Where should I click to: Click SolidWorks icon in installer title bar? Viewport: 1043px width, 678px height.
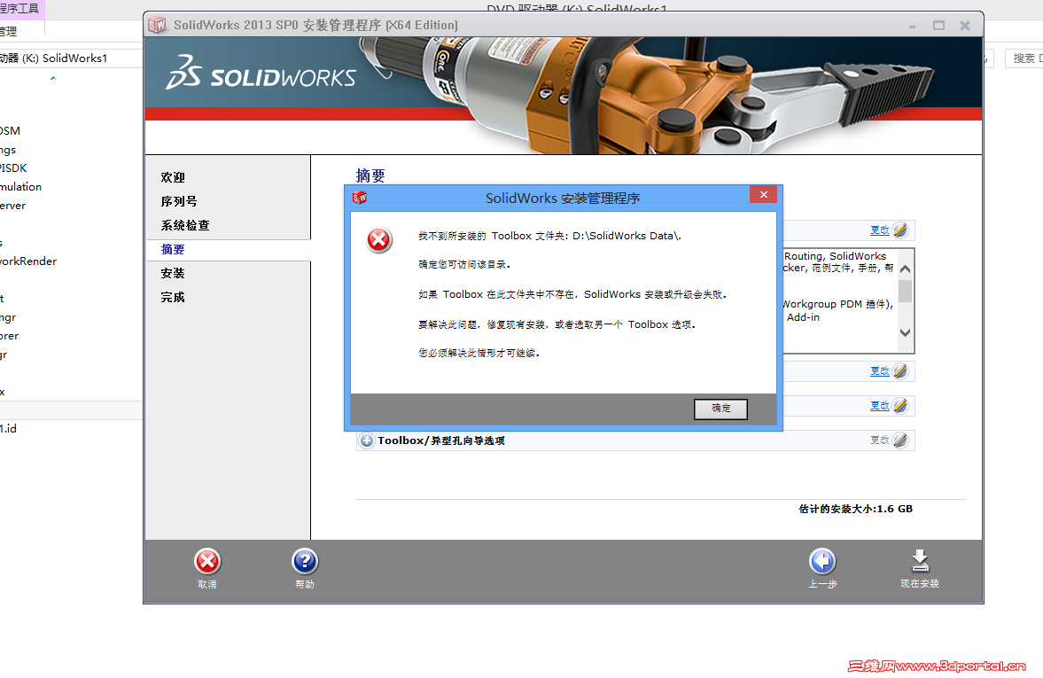157,26
